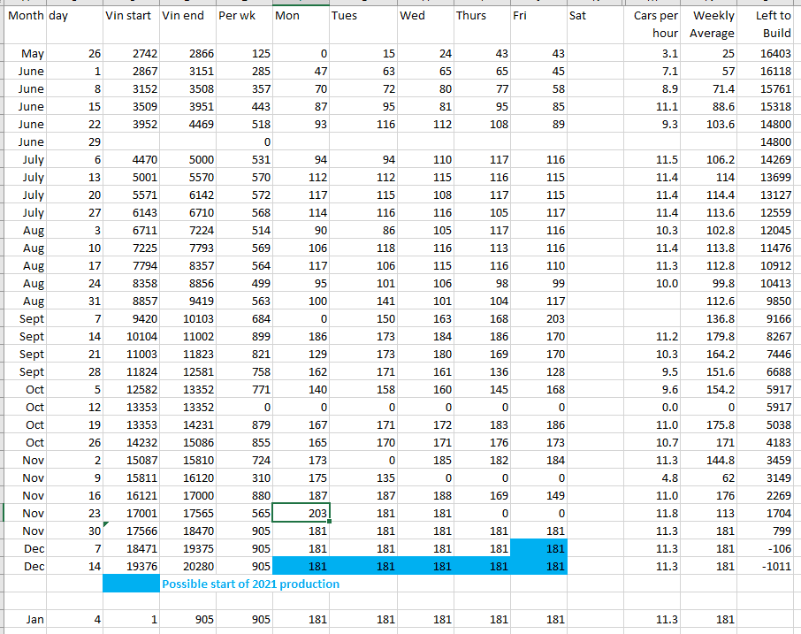Click the 'Cars per hour' header cell
The width and height of the screenshot is (801, 634).
click(656, 25)
